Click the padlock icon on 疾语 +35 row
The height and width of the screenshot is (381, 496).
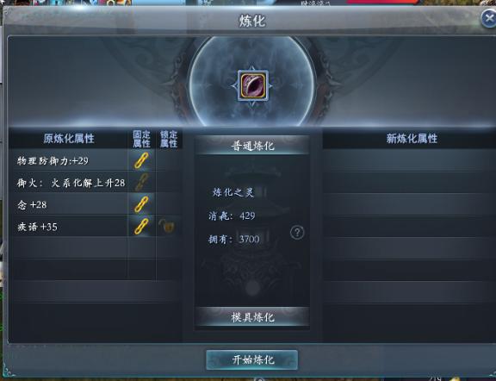pyautogui.click(x=166, y=226)
